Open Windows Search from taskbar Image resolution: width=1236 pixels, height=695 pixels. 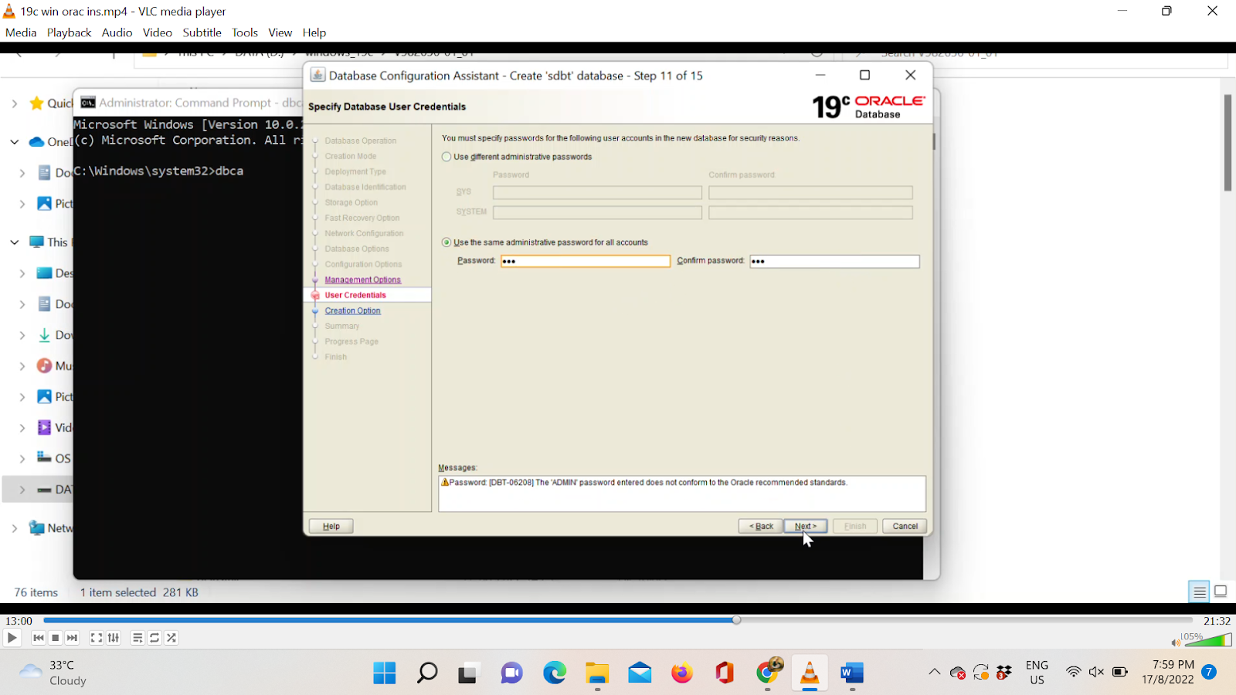[427, 673]
